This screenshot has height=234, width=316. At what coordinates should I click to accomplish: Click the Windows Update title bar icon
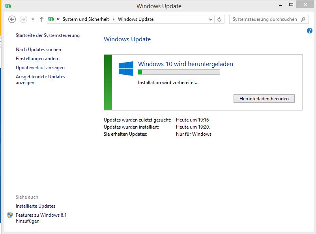coord(8,6)
